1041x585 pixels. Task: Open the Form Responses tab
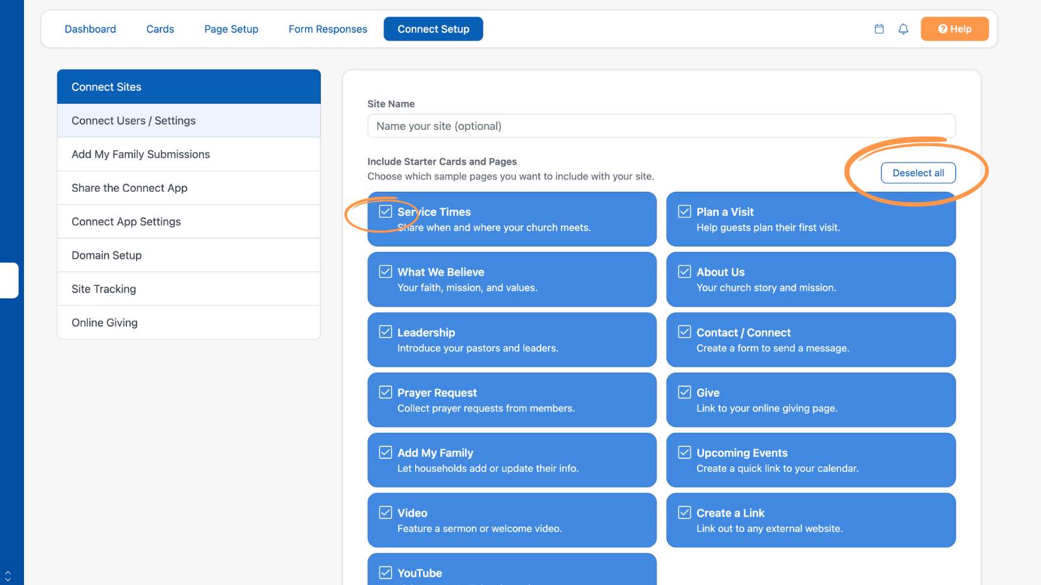click(328, 29)
